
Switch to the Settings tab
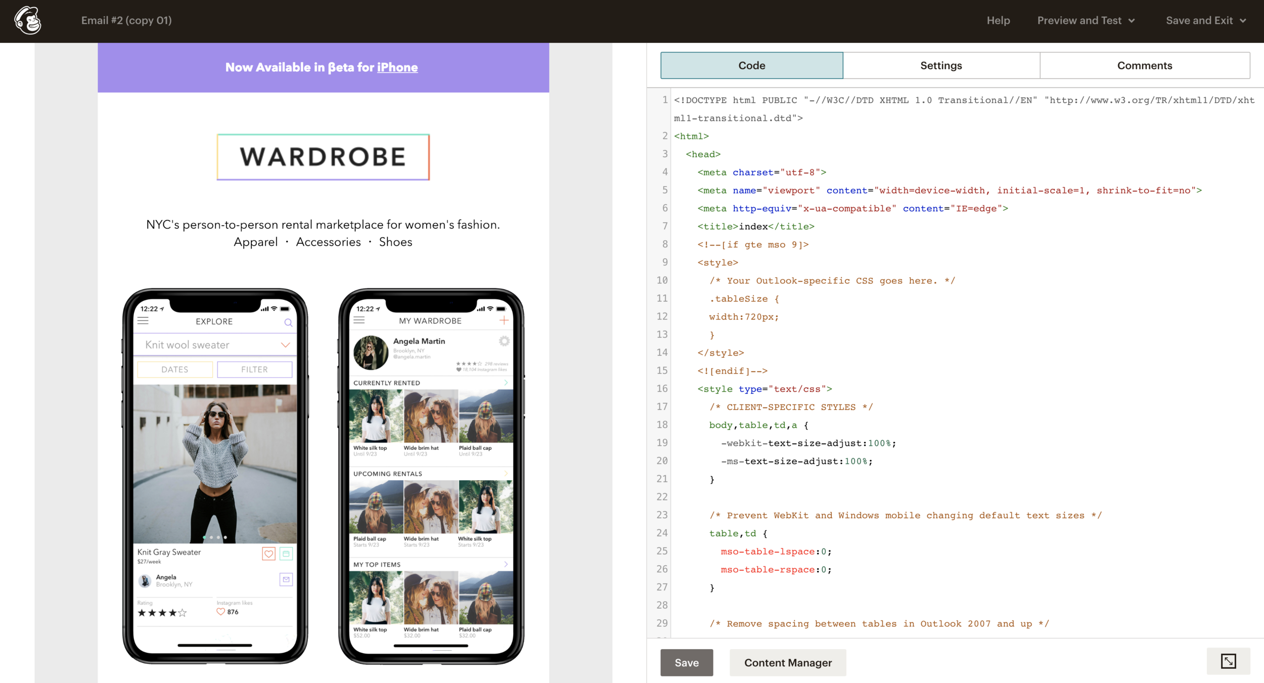(x=941, y=65)
